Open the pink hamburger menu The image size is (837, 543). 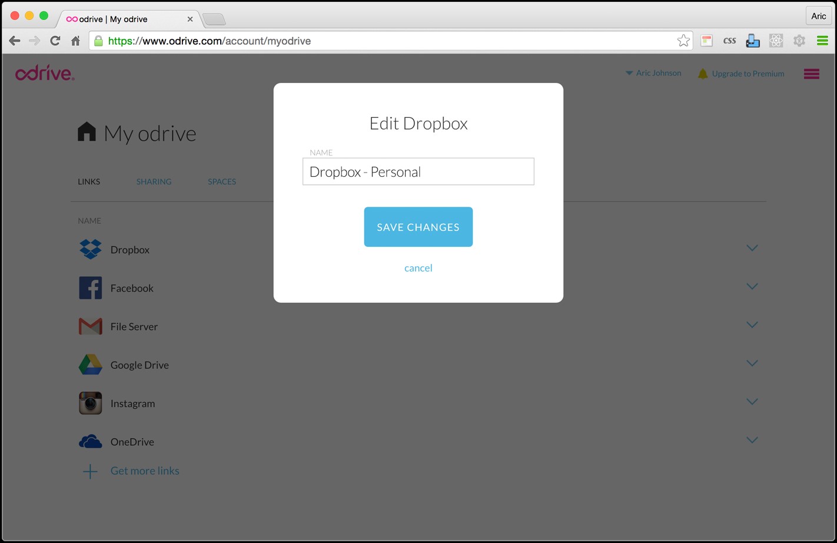coord(812,74)
